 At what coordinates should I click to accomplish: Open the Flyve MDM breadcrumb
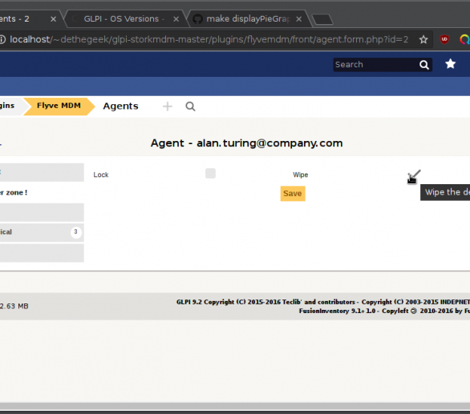(x=59, y=106)
